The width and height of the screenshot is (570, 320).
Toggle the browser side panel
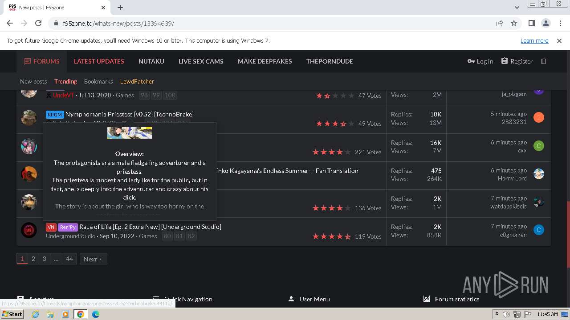pos(531,23)
